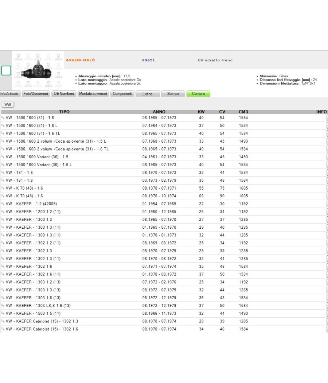
Task: Click magnifier icon for KAEFER - 1300 1.3 27 KW
Action: 3,219
